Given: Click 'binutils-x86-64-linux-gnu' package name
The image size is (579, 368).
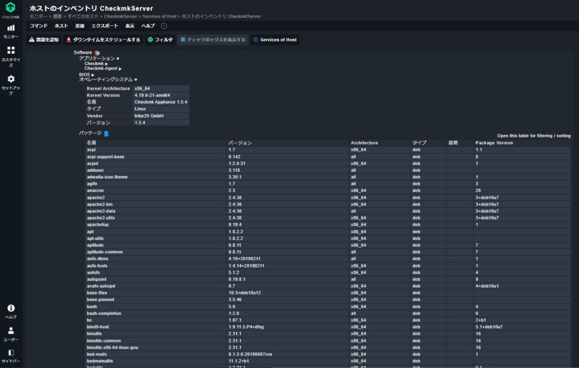Looking at the screenshot, I should tap(113, 347).
